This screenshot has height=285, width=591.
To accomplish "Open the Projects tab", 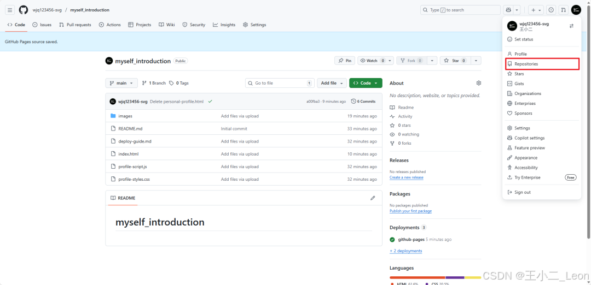I will point(140,25).
